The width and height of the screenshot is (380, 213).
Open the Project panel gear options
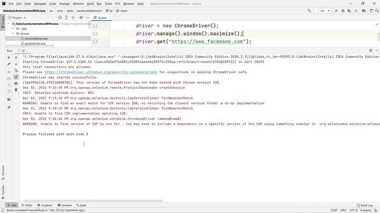point(81,18)
